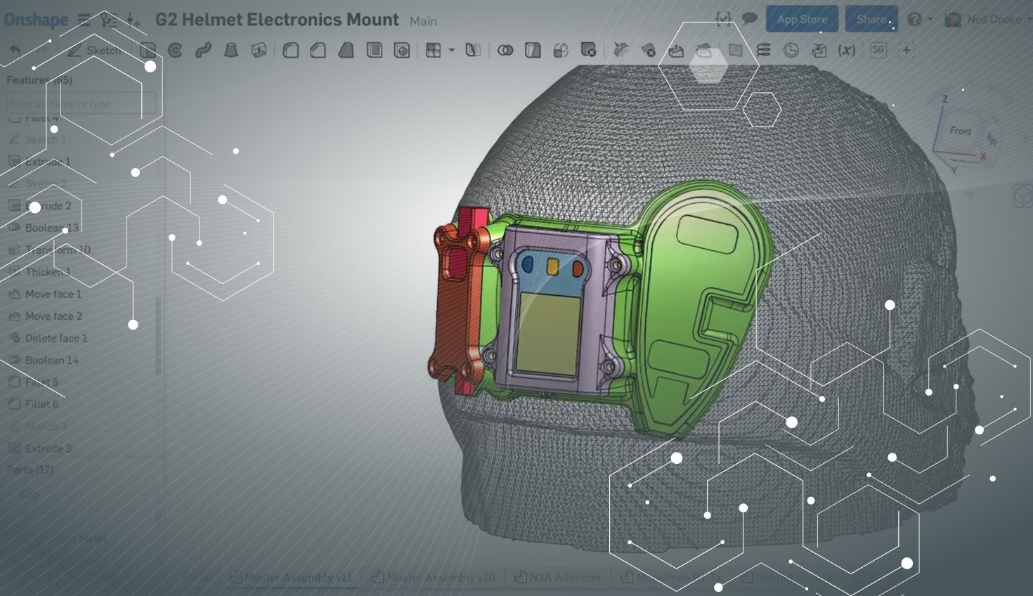Click the App Store button
This screenshot has height=596, width=1033.
click(802, 20)
